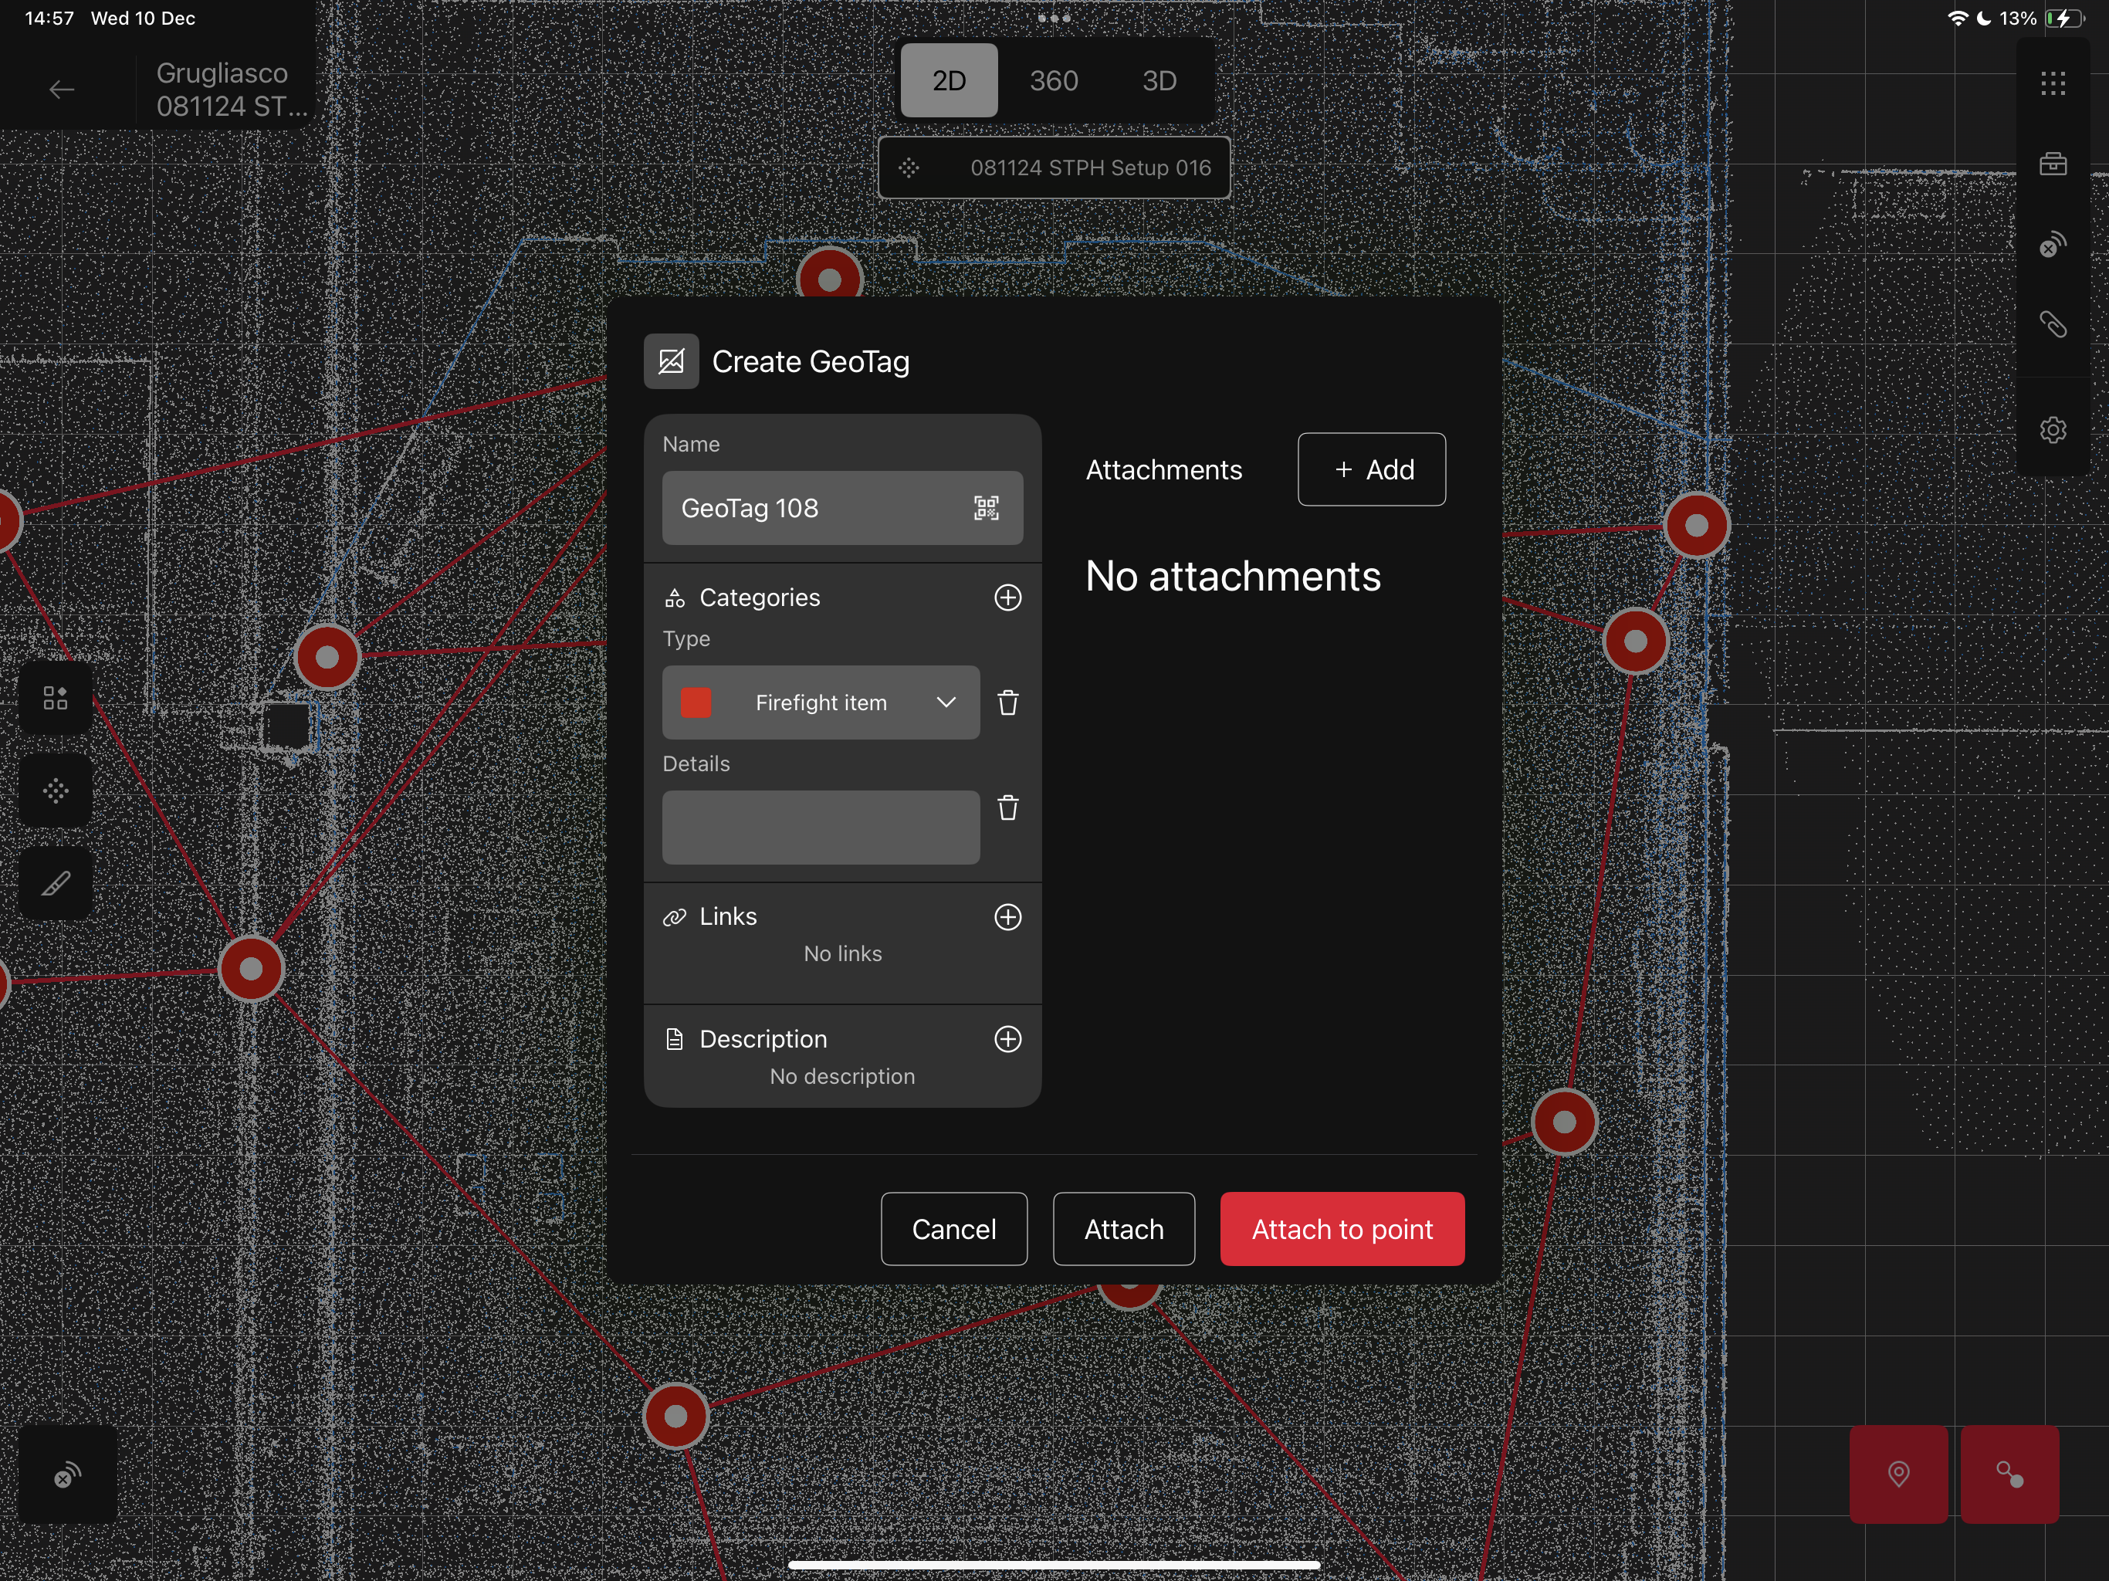Tap the QR scan icon in Name field
Screen dimensions: 2109x1581
click(986, 508)
